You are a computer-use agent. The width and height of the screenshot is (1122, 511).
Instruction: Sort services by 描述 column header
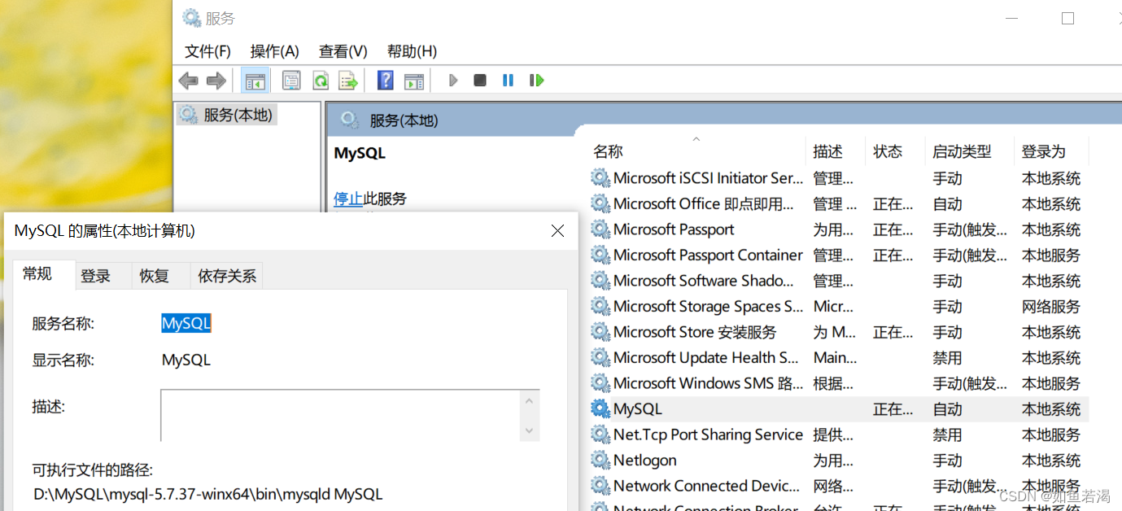pos(835,151)
